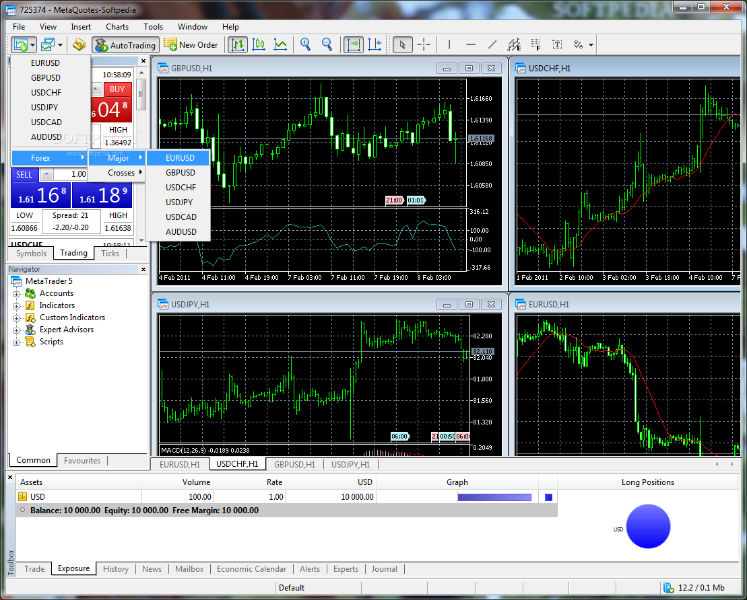This screenshot has height=600, width=747.
Task: Choose EURUSD in the Major submenu
Action: pyautogui.click(x=178, y=158)
